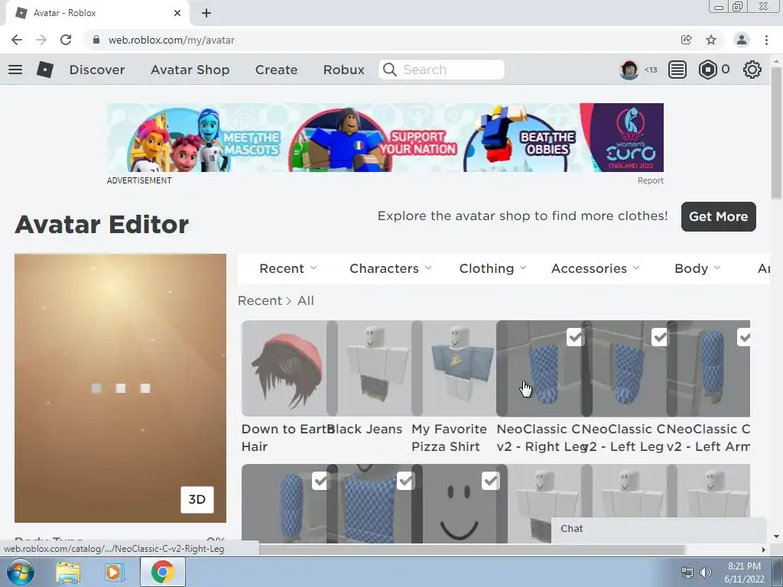Viewport: 783px width, 587px height.
Task: Expand the Body dropdown
Action: click(697, 268)
